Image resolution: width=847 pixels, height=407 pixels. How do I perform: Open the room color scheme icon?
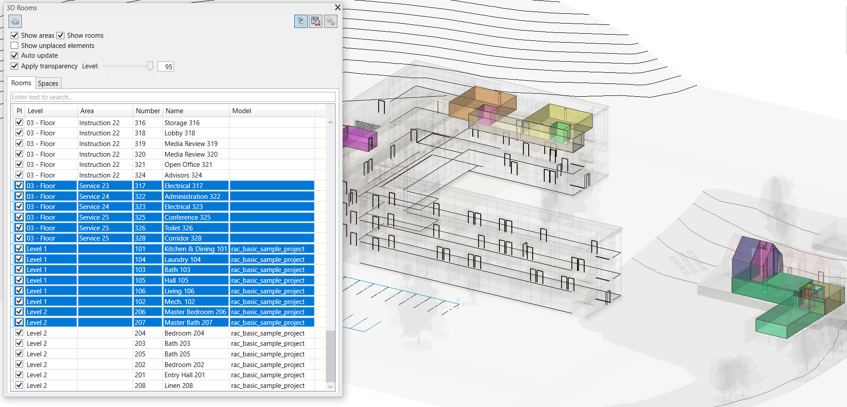coord(316,21)
